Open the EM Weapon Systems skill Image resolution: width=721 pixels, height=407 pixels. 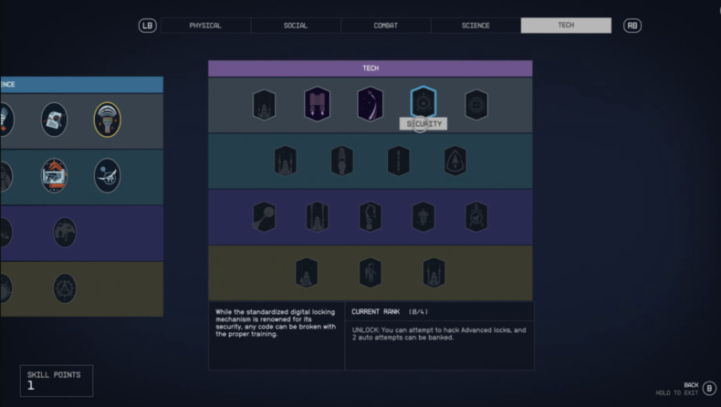(x=434, y=273)
